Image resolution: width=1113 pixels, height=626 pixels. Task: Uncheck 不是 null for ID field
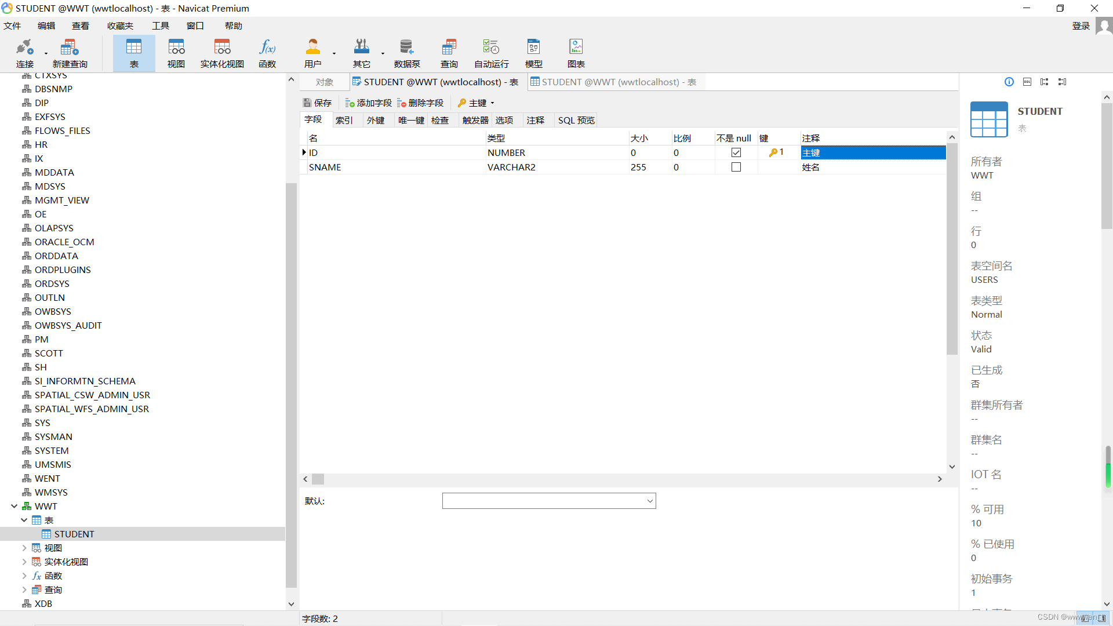(736, 152)
